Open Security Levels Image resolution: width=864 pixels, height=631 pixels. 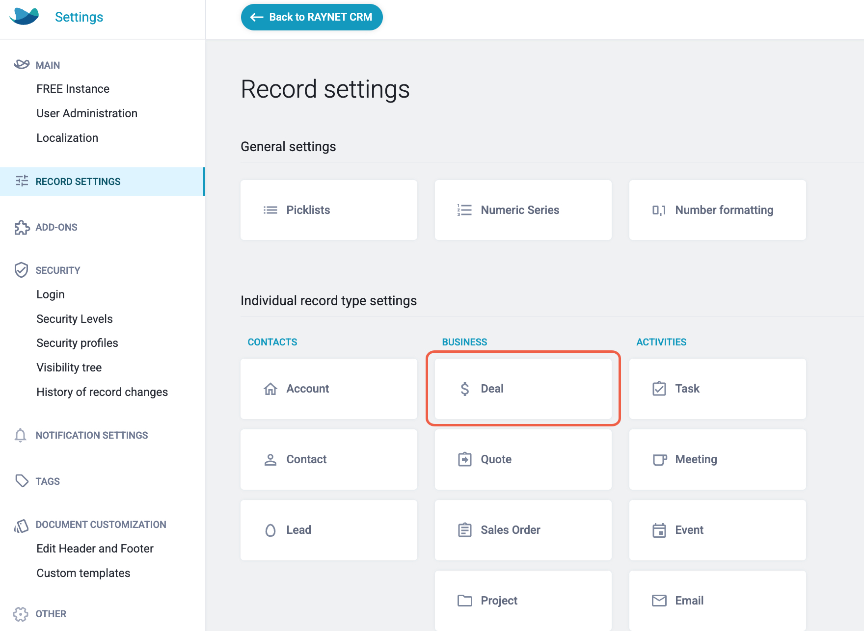pyautogui.click(x=75, y=319)
